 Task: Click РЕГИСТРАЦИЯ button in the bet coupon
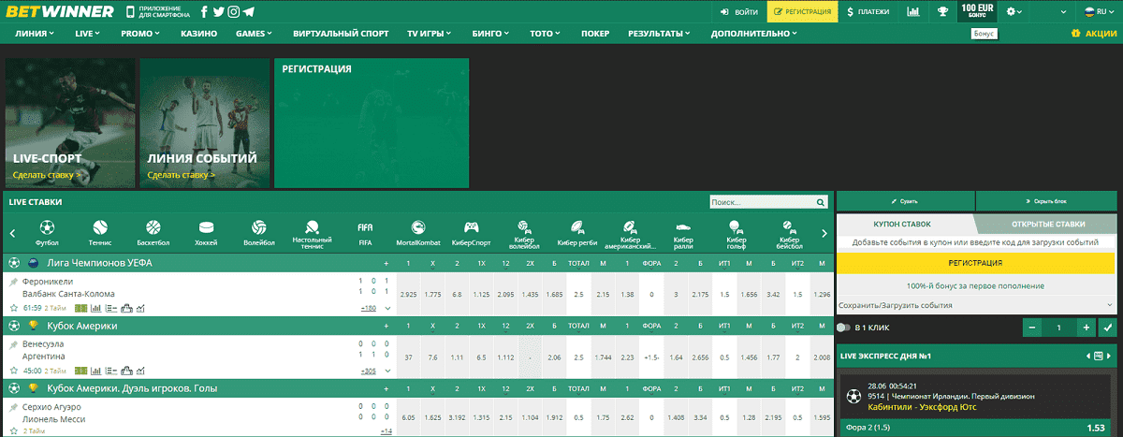tap(976, 263)
